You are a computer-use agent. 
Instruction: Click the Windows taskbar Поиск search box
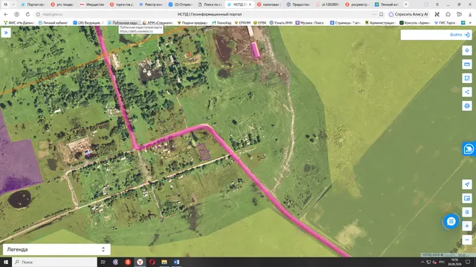click(54, 262)
